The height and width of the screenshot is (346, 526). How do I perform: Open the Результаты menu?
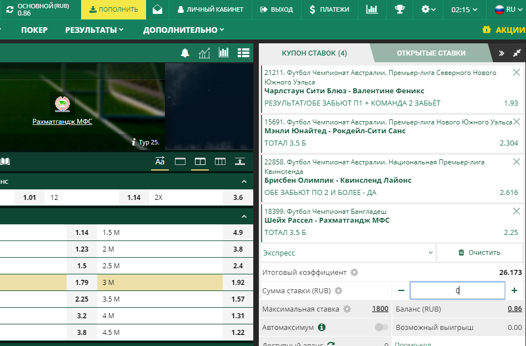point(94,30)
